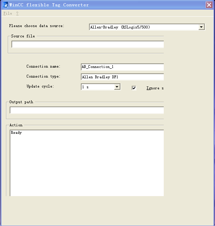
Task: Click into the Output path field
Action: tap(87, 110)
